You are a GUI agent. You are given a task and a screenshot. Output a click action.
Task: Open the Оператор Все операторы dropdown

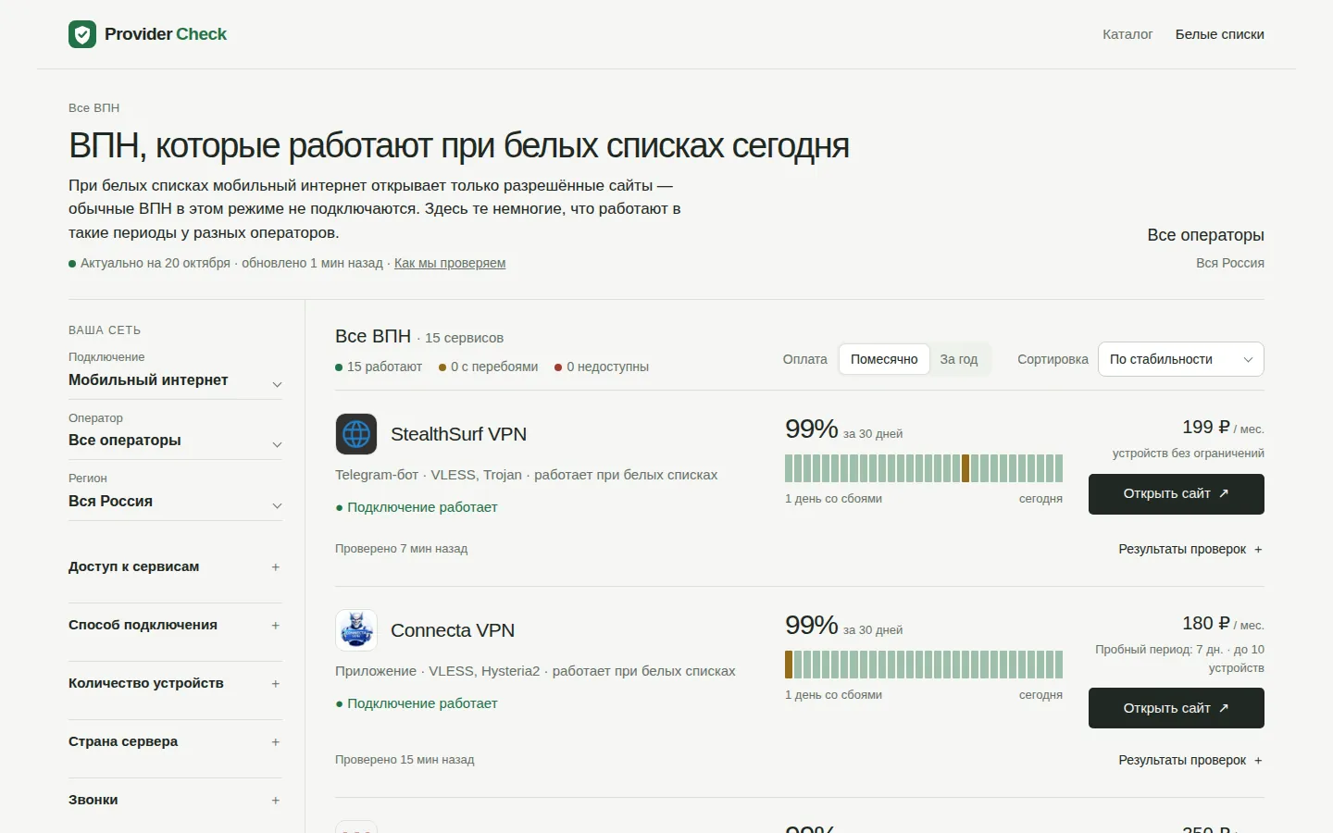click(x=175, y=434)
